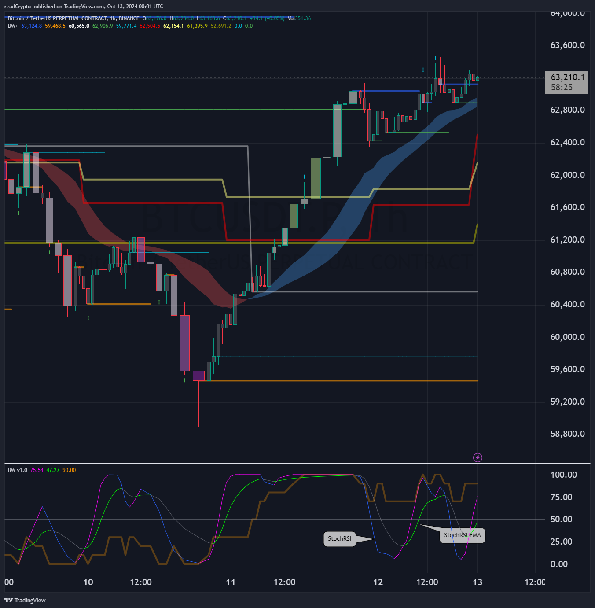
Task: Click the date label 13 on time axis
Action: (477, 582)
